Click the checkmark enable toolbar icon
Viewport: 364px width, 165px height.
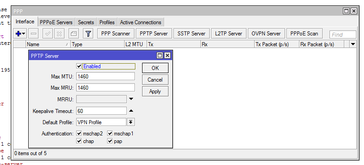[48, 34]
